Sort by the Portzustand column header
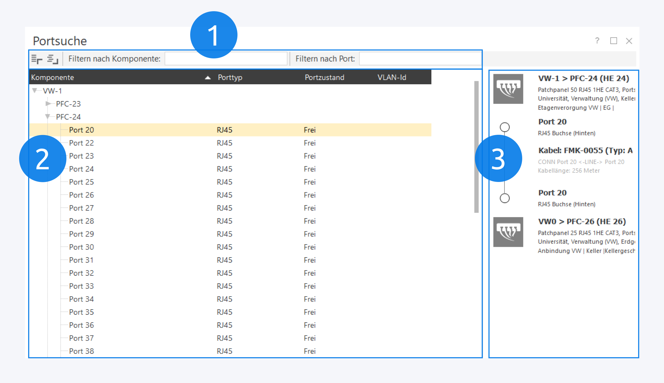The image size is (664, 383). point(324,77)
